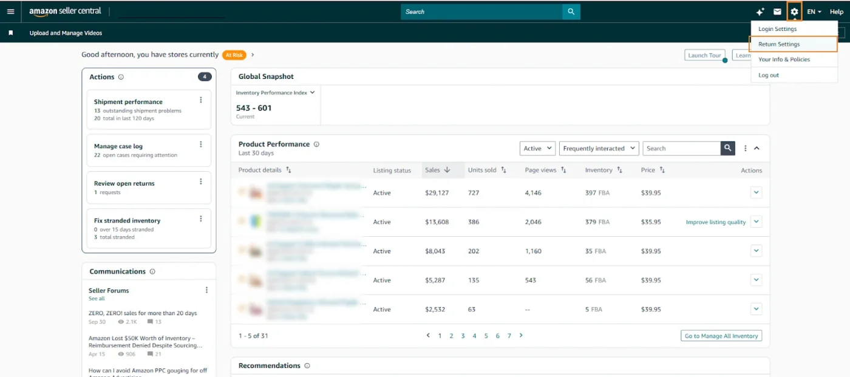Choose Log out from settings menu
The height and width of the screenshot is (377, 850).
769,75
